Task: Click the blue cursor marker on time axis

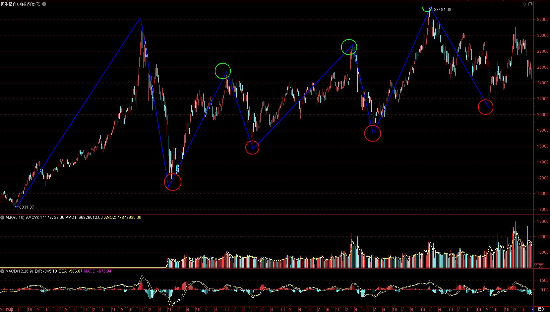Action: pos(532,310)
